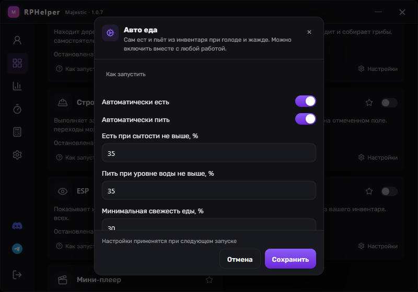Click the Авто еда dialog title
The width and height of the screenshot is (418, 292).
point(141,30)
